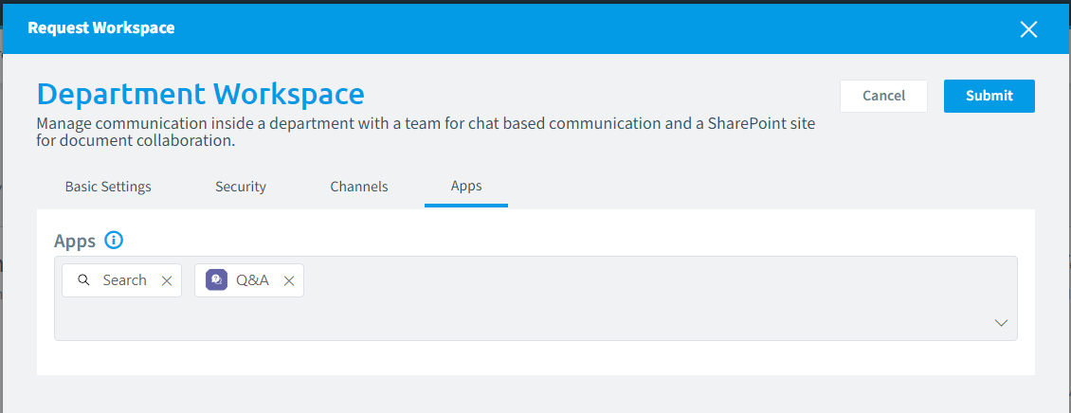Screen dimensions: 1071x413
Task: Click the Department Workspace heading
Action: [x=201, y=94]
